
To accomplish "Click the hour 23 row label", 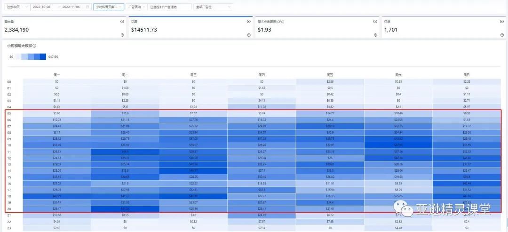I will [9, 228].
